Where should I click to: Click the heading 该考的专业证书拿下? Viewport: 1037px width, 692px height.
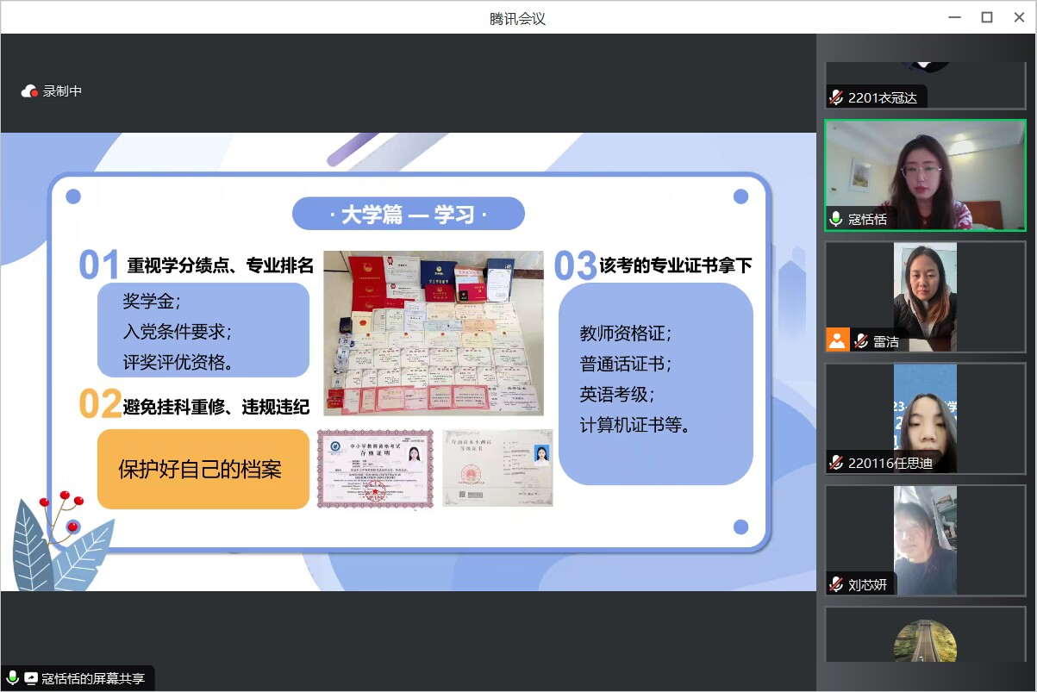tap(676, 265)
